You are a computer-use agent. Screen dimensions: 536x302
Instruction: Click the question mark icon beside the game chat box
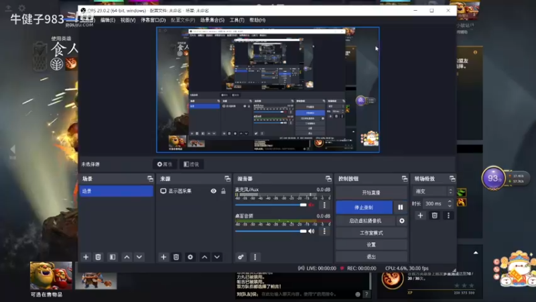366,294
